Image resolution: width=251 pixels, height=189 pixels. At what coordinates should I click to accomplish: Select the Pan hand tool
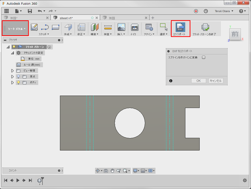[x=112, y=171]
